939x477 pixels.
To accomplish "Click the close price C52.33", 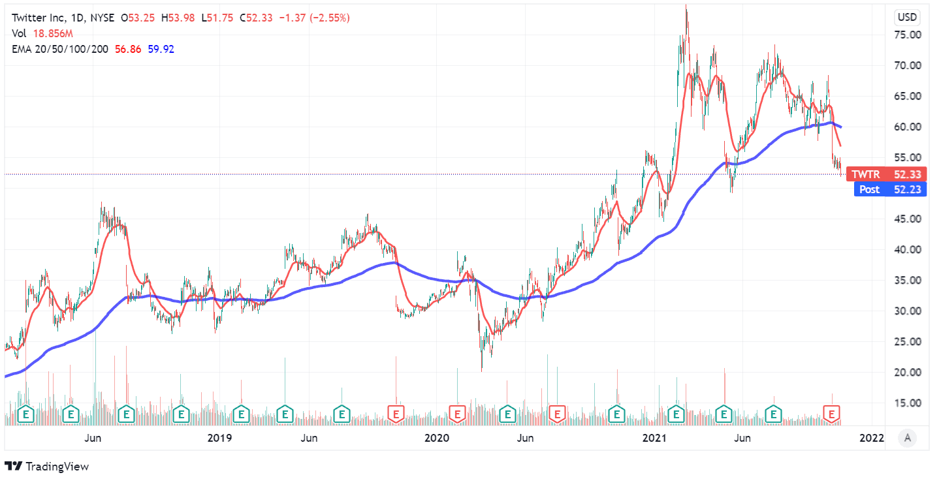I will (x=256, y=18).
